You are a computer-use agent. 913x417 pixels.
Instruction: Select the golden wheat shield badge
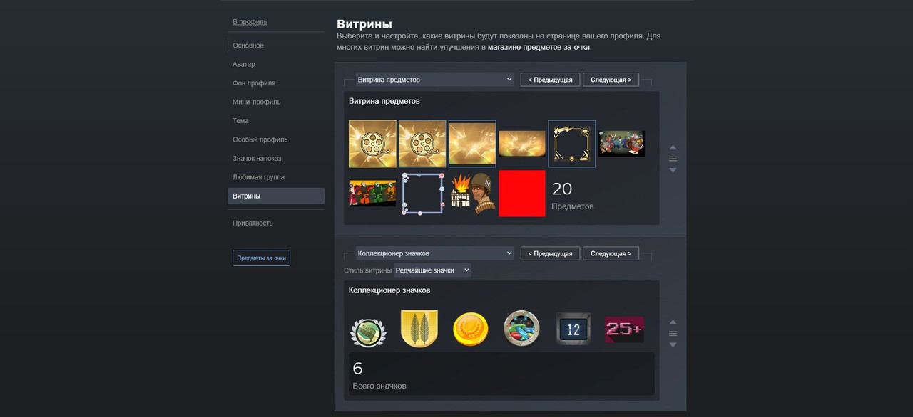tap(419, 329)
